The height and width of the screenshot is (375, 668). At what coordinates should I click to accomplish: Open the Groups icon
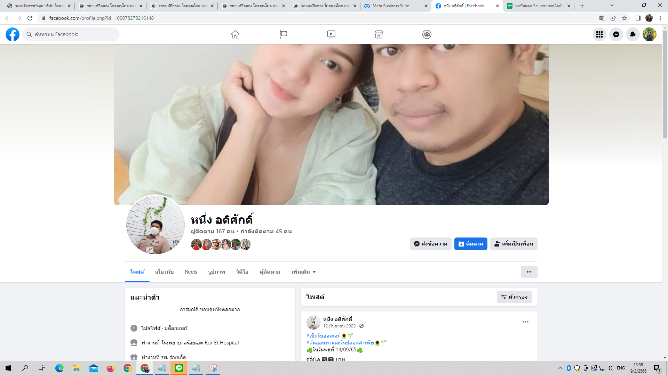point(427,34)
